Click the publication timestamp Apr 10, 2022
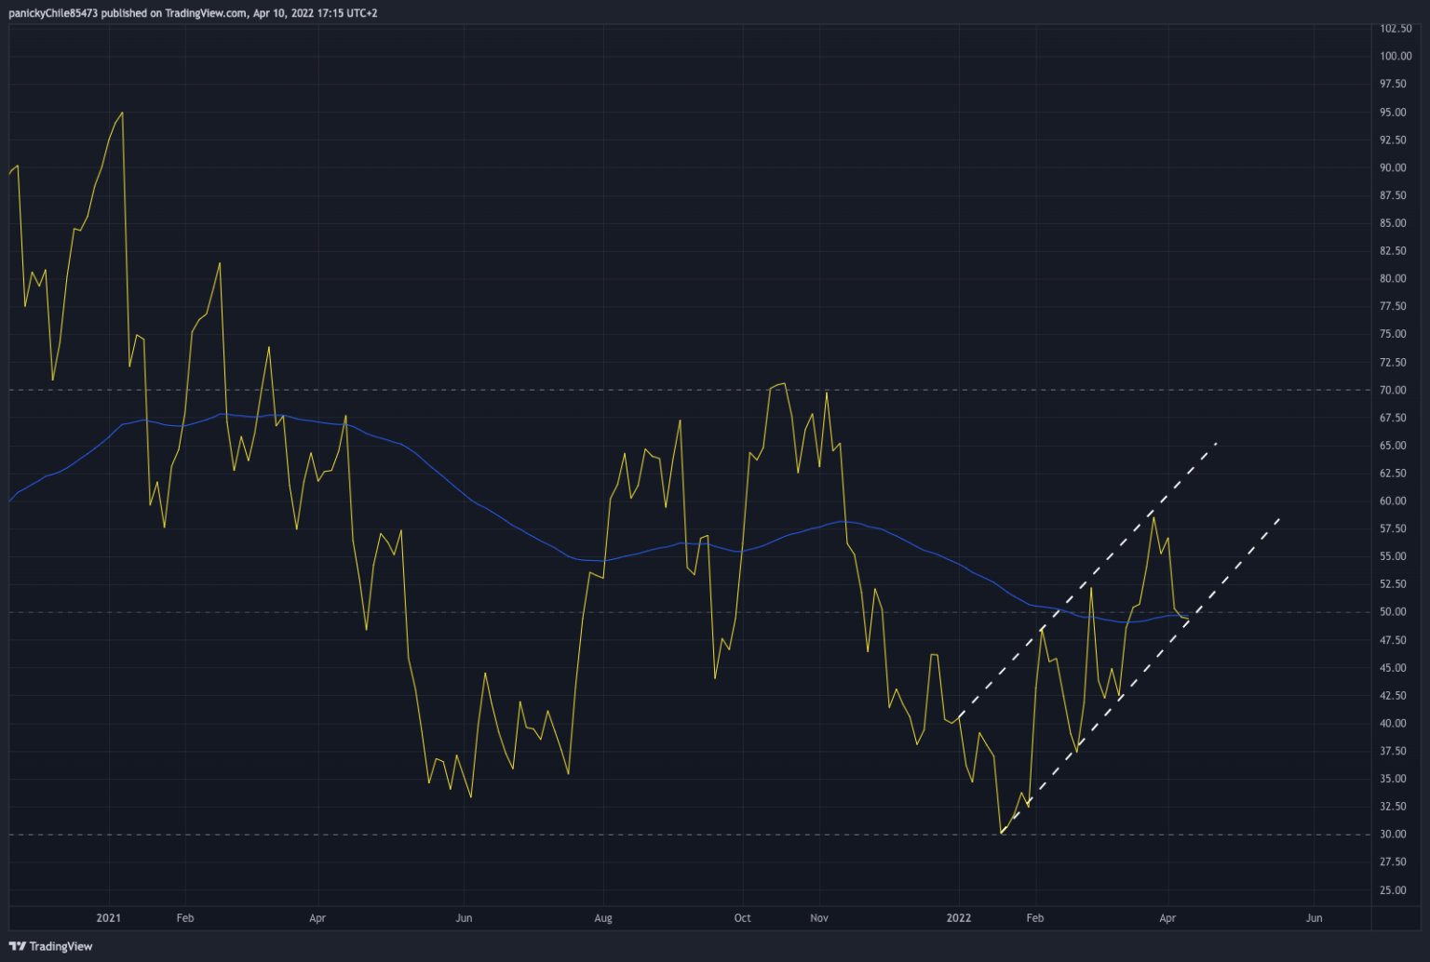 294,14
